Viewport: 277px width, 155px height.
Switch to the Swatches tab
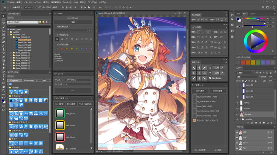point(253,14)
